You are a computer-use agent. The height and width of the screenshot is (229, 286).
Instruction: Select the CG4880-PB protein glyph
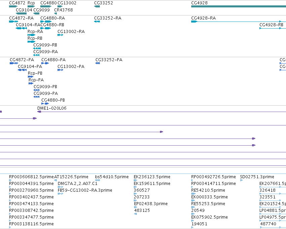click(x=45, y=104)
